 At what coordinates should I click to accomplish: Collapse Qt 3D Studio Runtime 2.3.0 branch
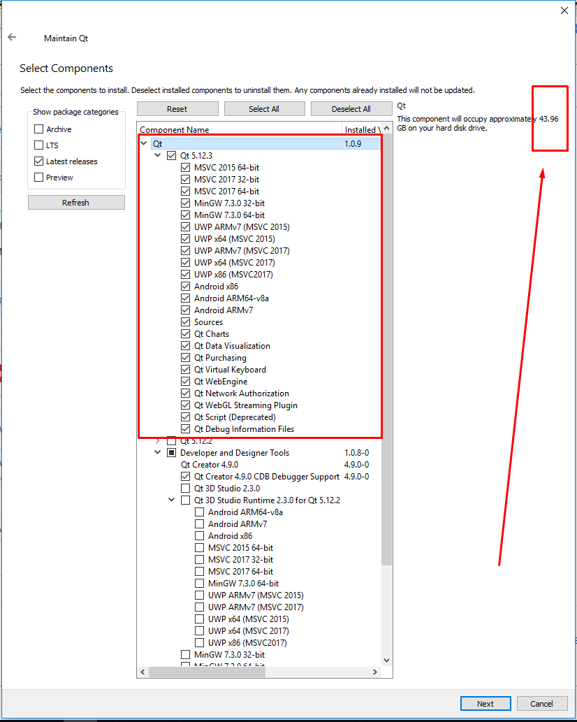171,500
